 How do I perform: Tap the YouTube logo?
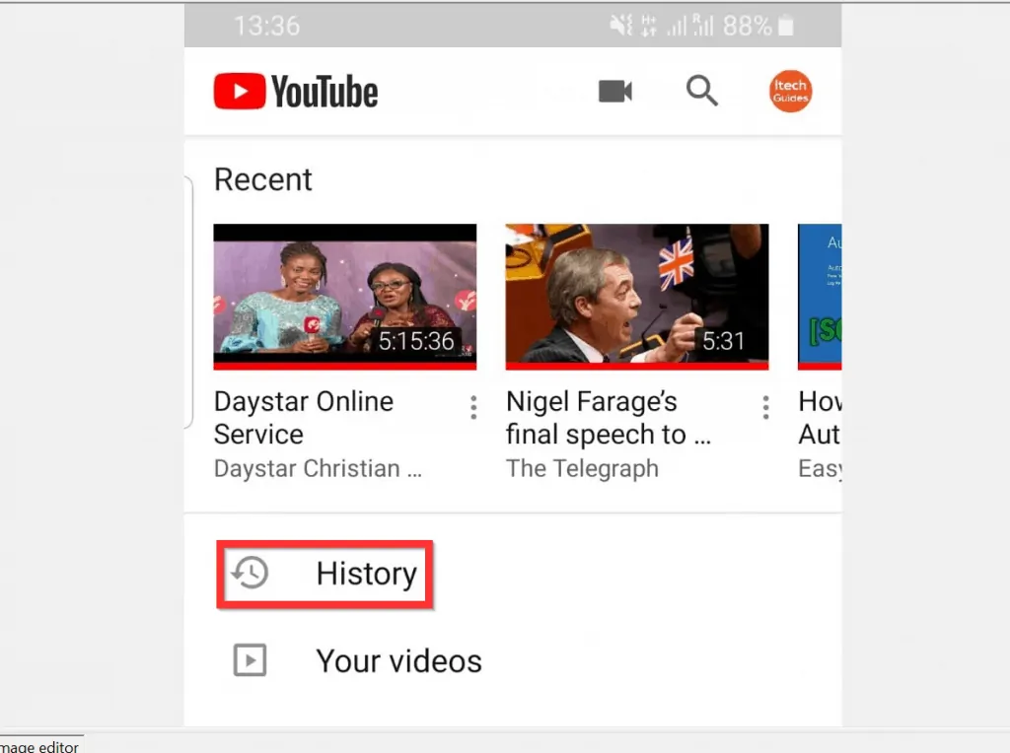(x=295, y=90)
